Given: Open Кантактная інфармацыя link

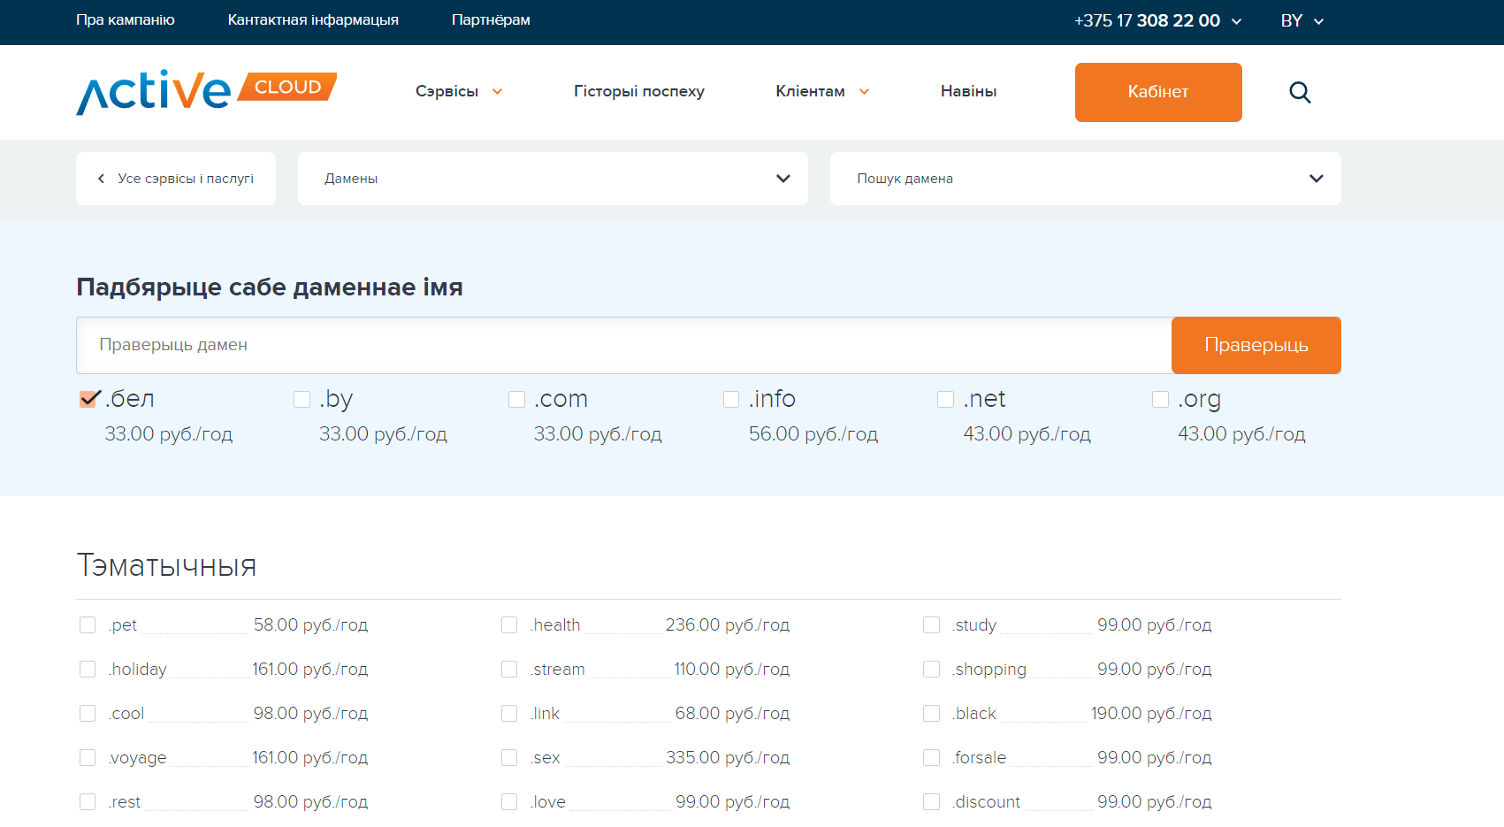Looking at the screenshot, I should point(313,19).
